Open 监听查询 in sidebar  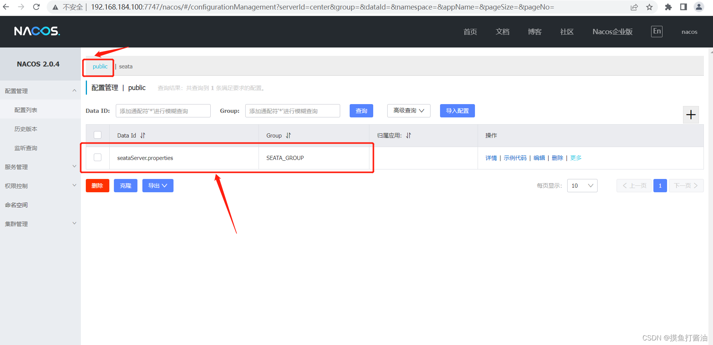click(26, 148)
